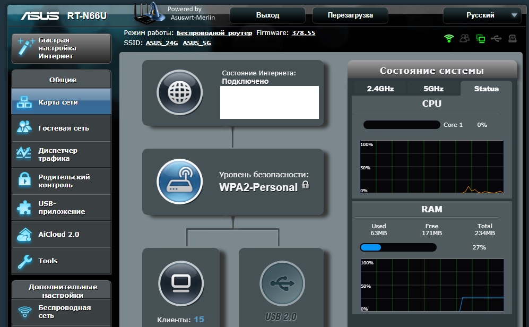
Task: Click the USB application puzzle icon
Action: pyautogui.click(x=24, y=207)
